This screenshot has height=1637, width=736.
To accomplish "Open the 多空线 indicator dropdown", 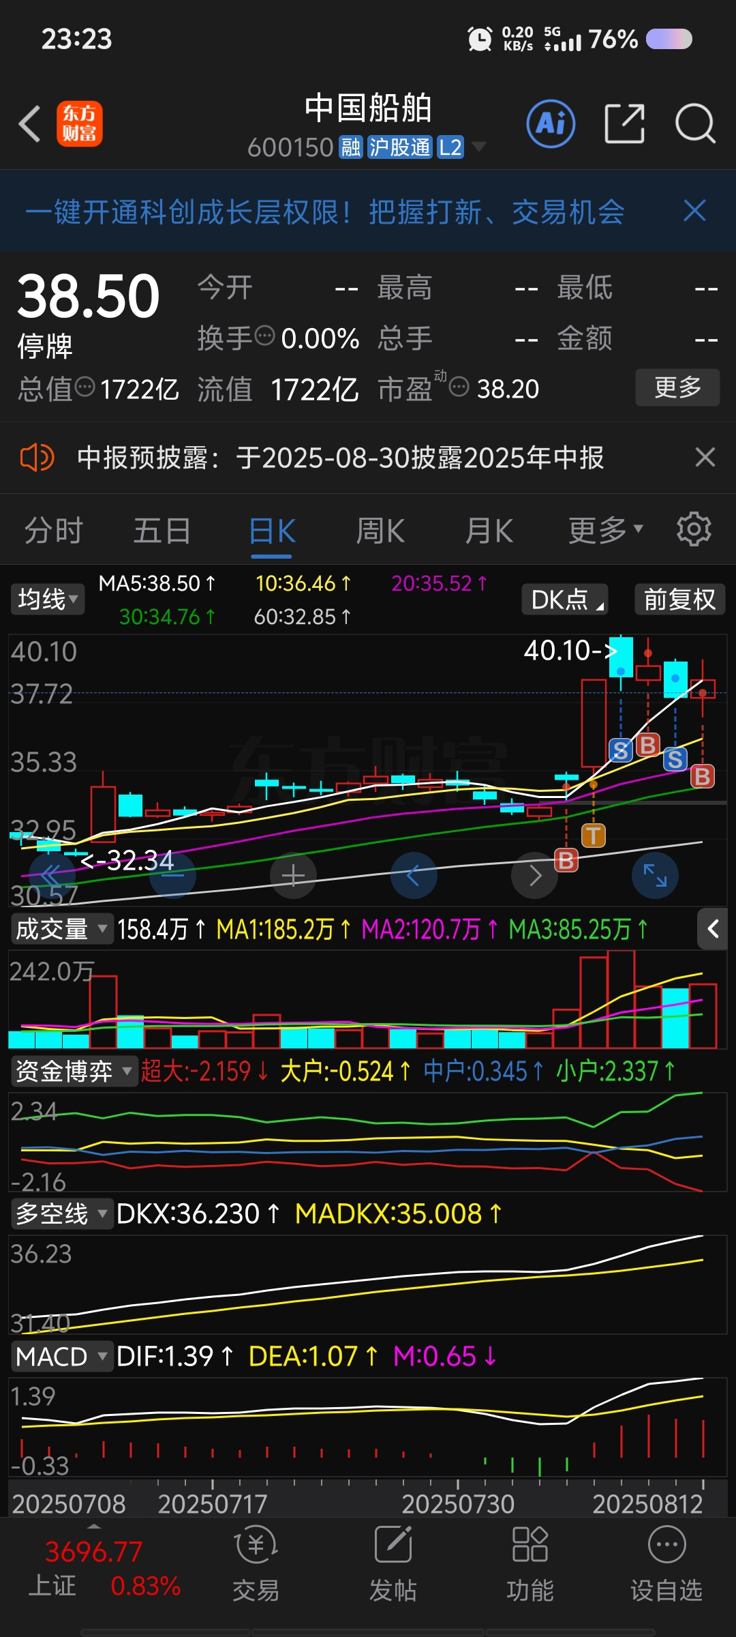I will pos(61,1214).
